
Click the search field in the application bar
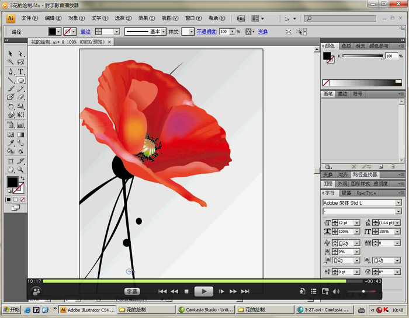(340, 19)
